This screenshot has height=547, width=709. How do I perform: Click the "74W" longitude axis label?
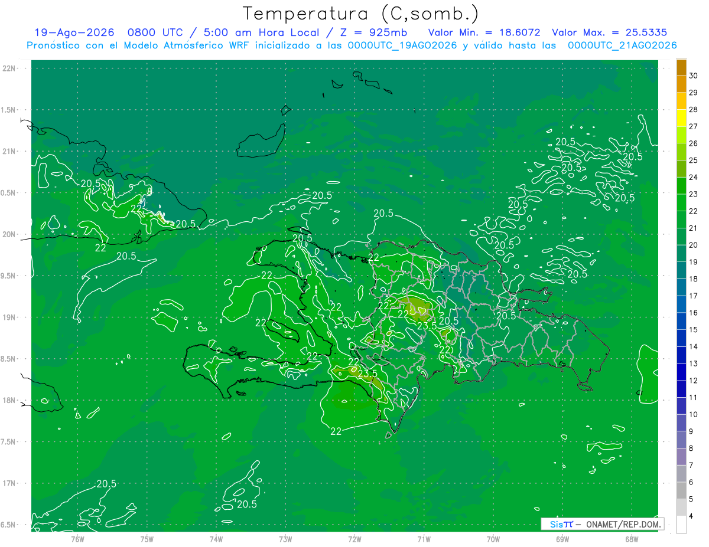[x=216, y=539]
